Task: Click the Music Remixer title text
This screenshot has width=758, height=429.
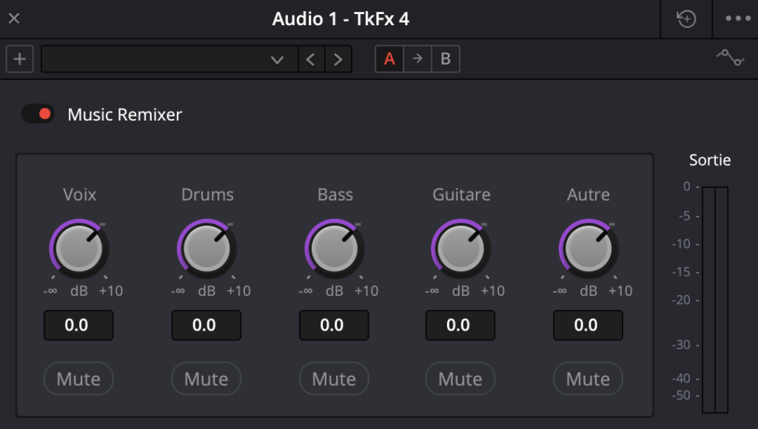Action: pyautogui.click(x=124, y=115)
